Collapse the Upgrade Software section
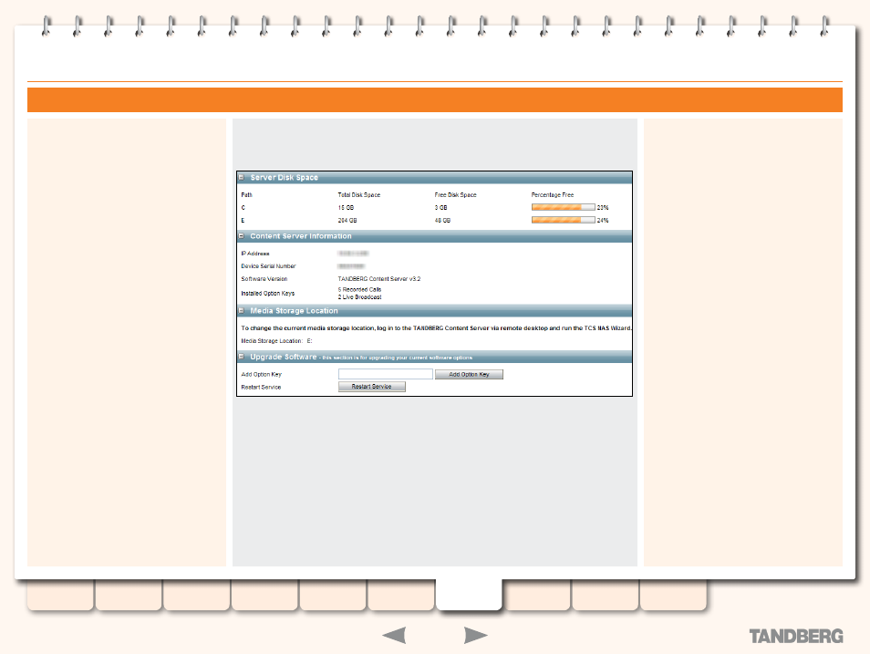This screenshot has width=870, height=654. [242, 357]
